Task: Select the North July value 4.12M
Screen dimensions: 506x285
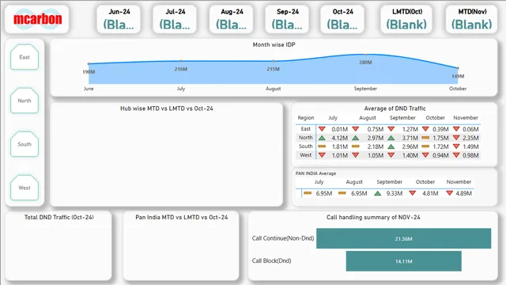Action: [339, 138]
